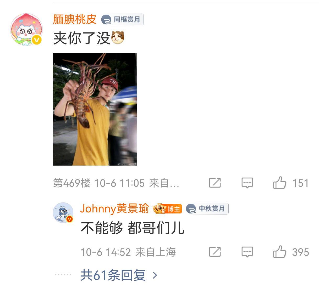Open Johnny黄景瑜's profile avatar
The width and height of the screenshot is (319, 288).
tap(63, 212)
